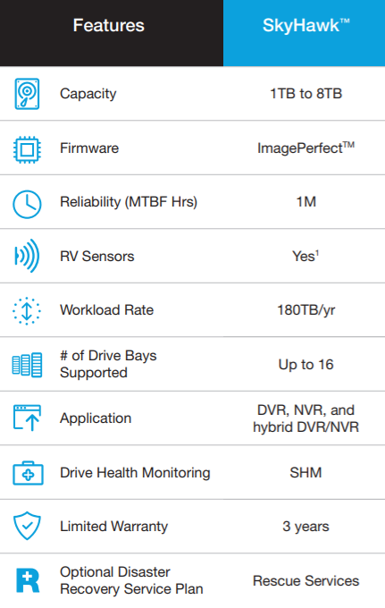Click the Rescue Services text
385x608 pixels.
tap(306, 581)
